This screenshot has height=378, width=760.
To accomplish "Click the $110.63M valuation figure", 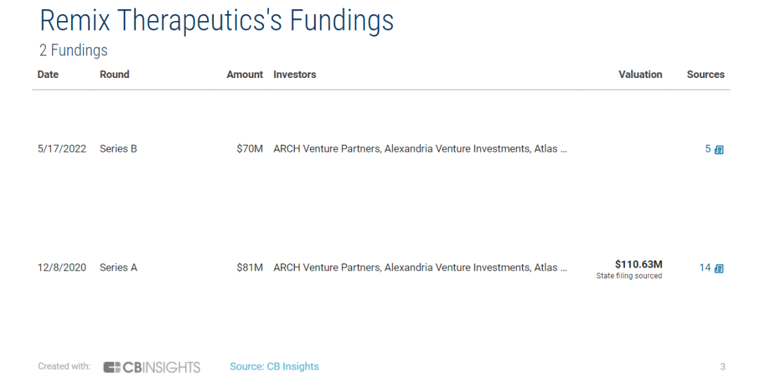I will (x=638, y=264).
